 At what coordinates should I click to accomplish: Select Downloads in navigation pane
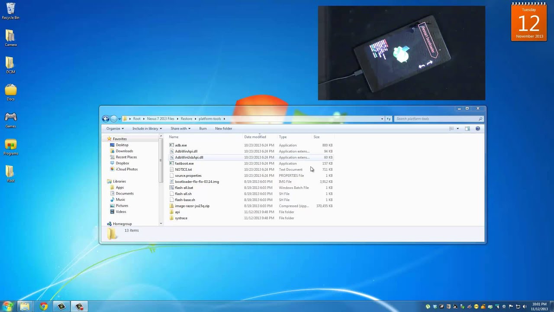pyautogui.click(x=124, y=151)
